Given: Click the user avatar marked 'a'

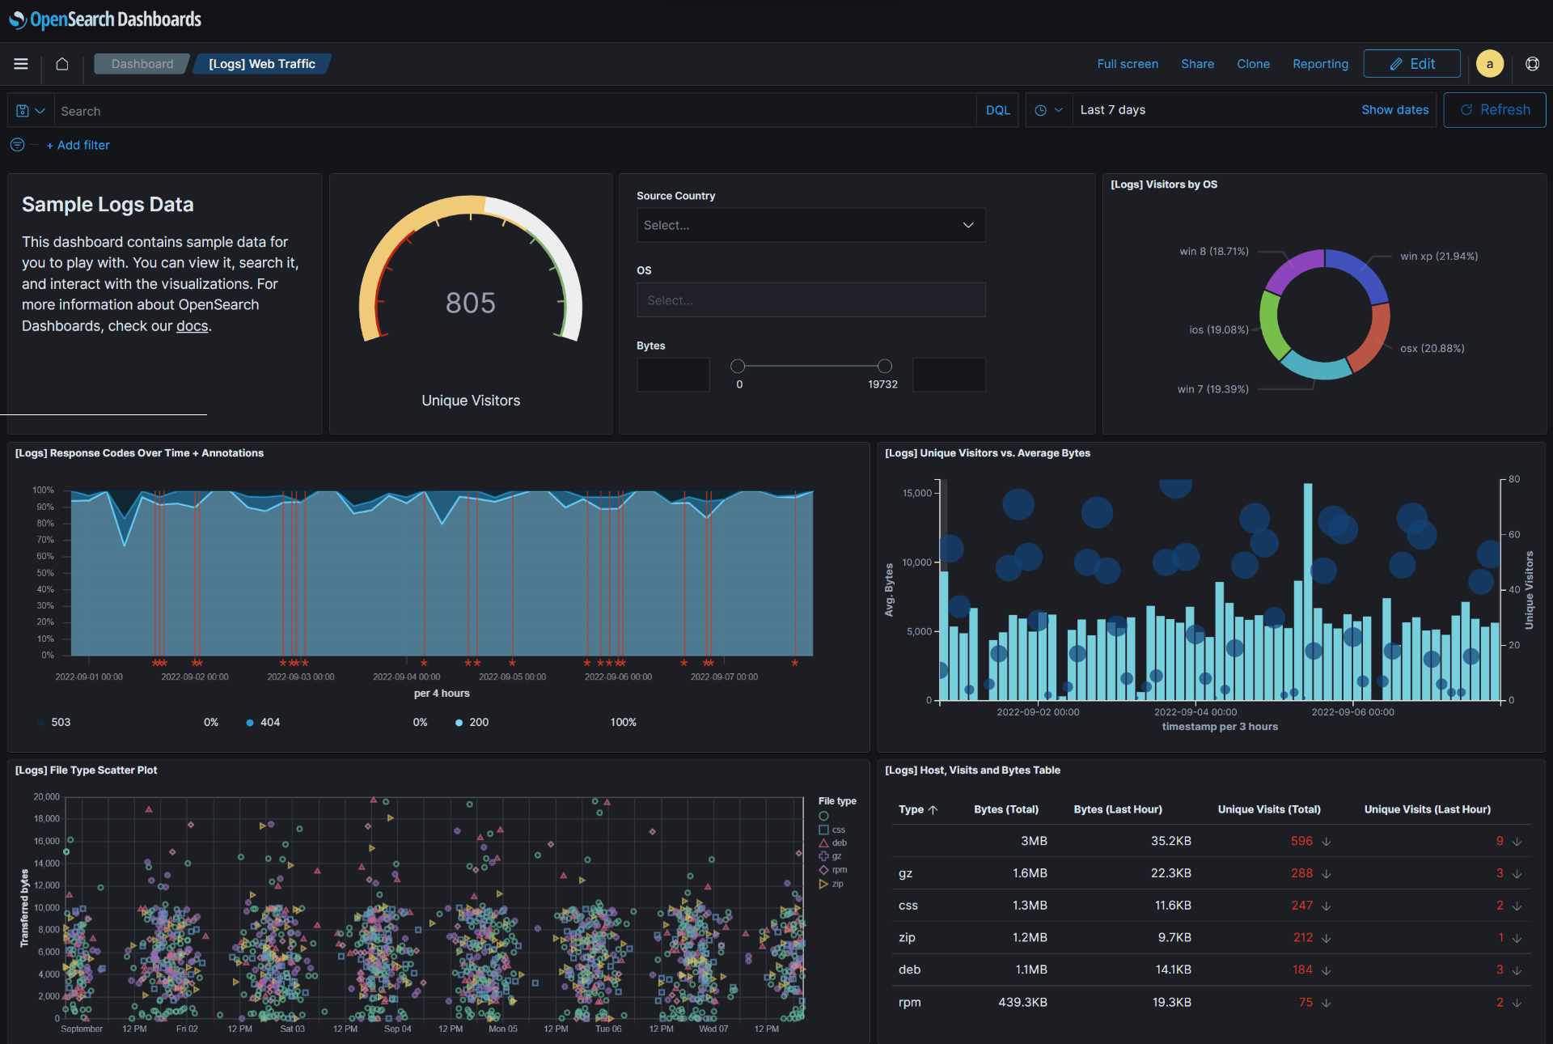Looking at the screenshot, I should point(1490,63).
